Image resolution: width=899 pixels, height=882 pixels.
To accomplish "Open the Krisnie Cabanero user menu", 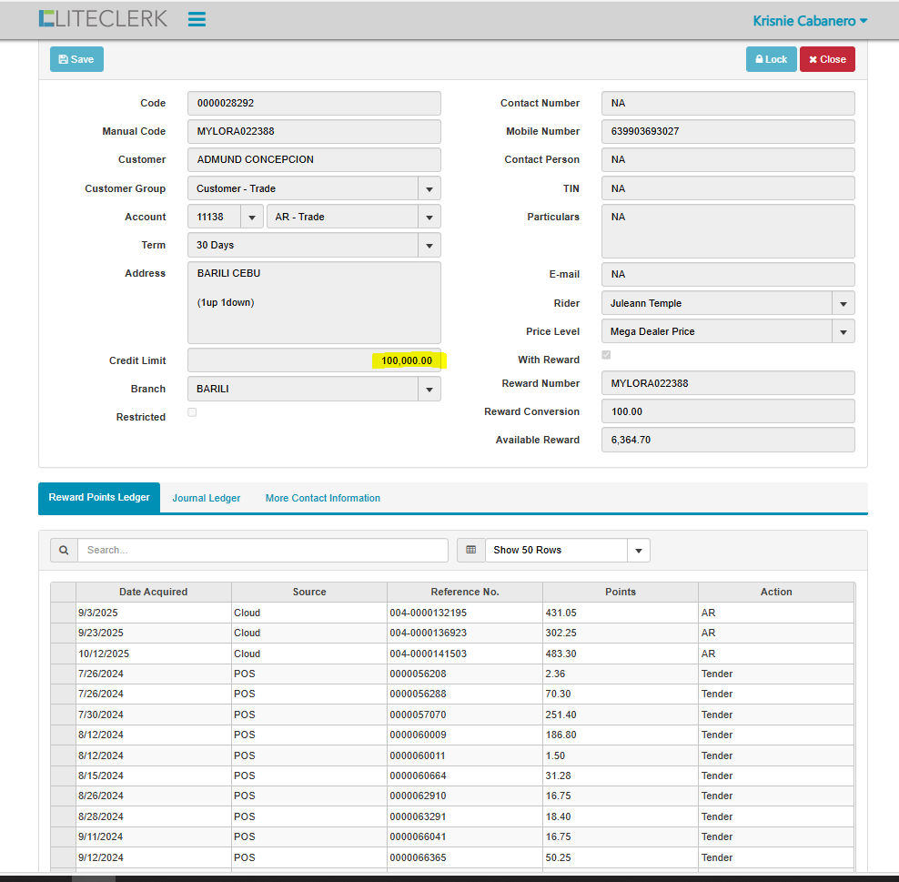I will pyautogui.click(x=810, y=20).
